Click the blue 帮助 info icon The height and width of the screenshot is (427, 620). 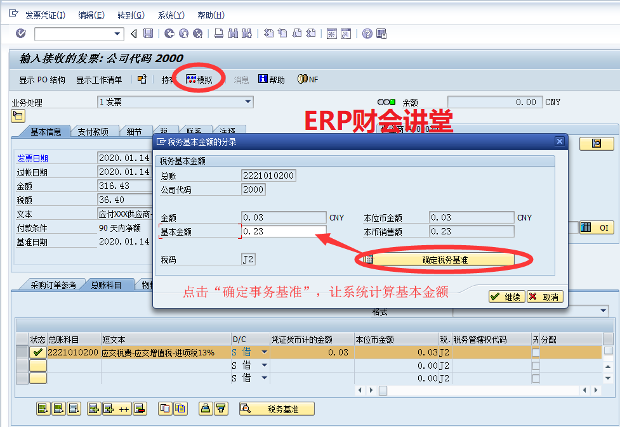pos(263,79)
